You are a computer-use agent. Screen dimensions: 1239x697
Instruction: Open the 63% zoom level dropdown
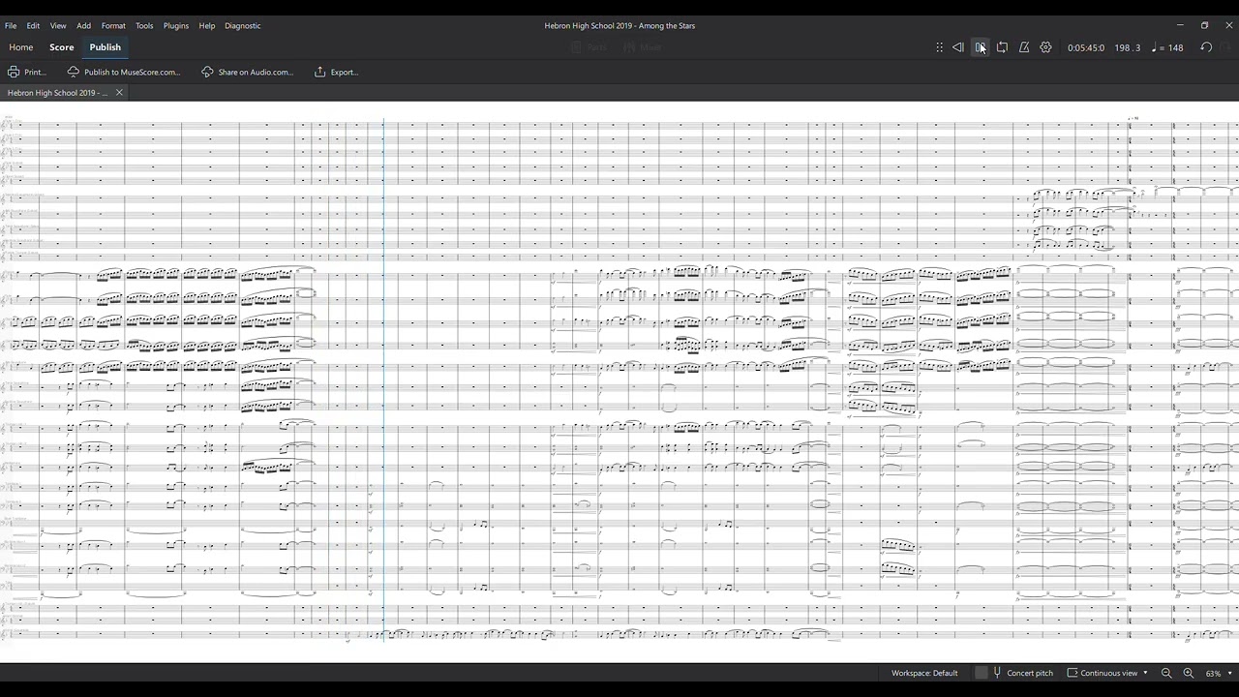[x=1219, y=673]
